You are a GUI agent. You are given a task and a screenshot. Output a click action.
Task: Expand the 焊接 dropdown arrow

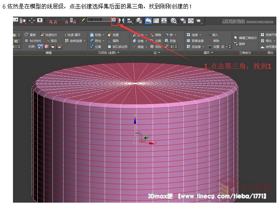pyautogui.click(x=146, y=47)
